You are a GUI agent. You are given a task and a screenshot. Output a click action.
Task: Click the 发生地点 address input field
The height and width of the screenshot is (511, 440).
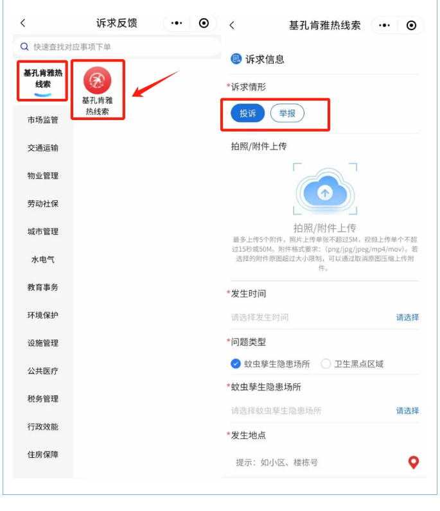[318, 462]
